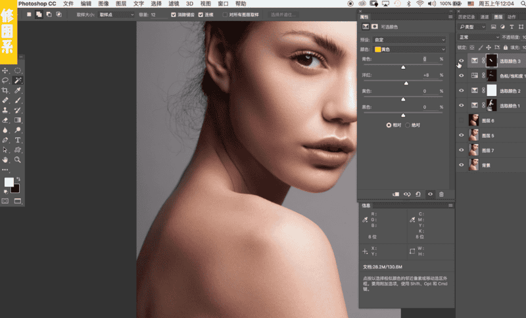Select the Brush tool
Viewport: 526px width, 318px height.
(18, 100)
